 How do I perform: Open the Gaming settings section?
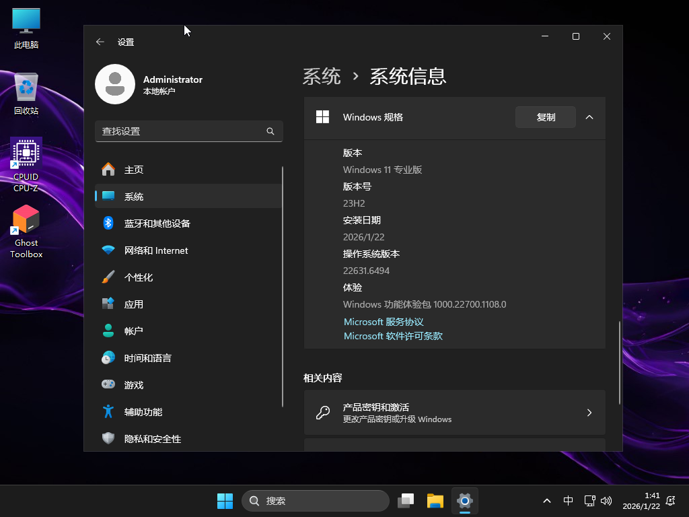coord(133,385)
